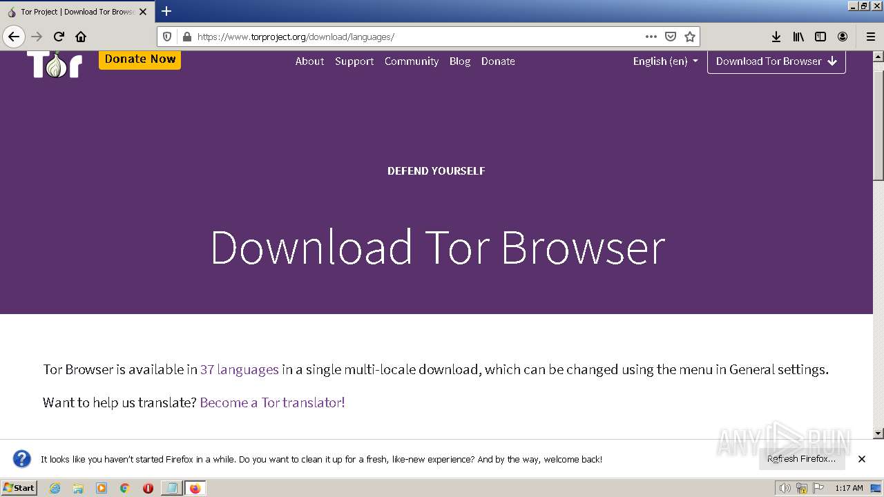Save page to Pocket
This screenshot has height=497, width=884.
click(x=671, y=37)
